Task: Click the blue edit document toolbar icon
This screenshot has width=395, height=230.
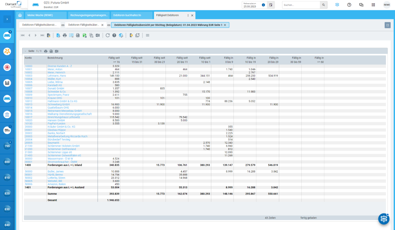Action: click(x=58, y=35)
